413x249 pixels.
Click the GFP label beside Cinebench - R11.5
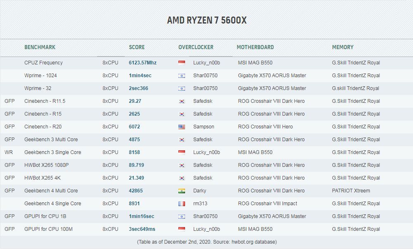click(9, 101)
